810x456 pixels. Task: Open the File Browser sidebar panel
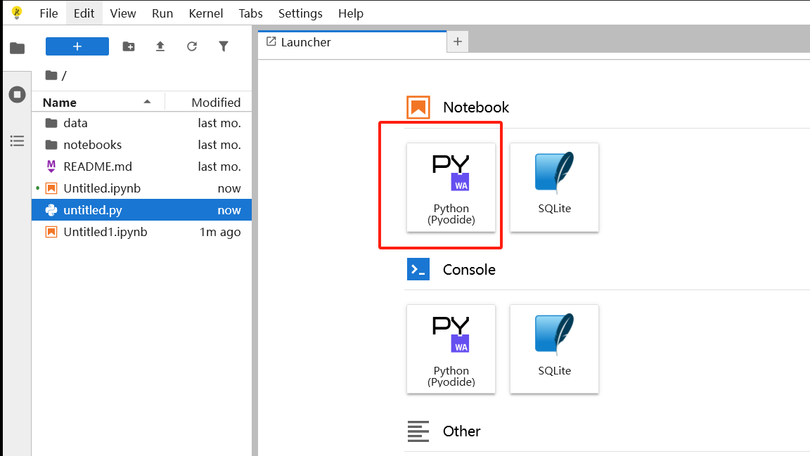pyautogui.click(x=17, y=48)
